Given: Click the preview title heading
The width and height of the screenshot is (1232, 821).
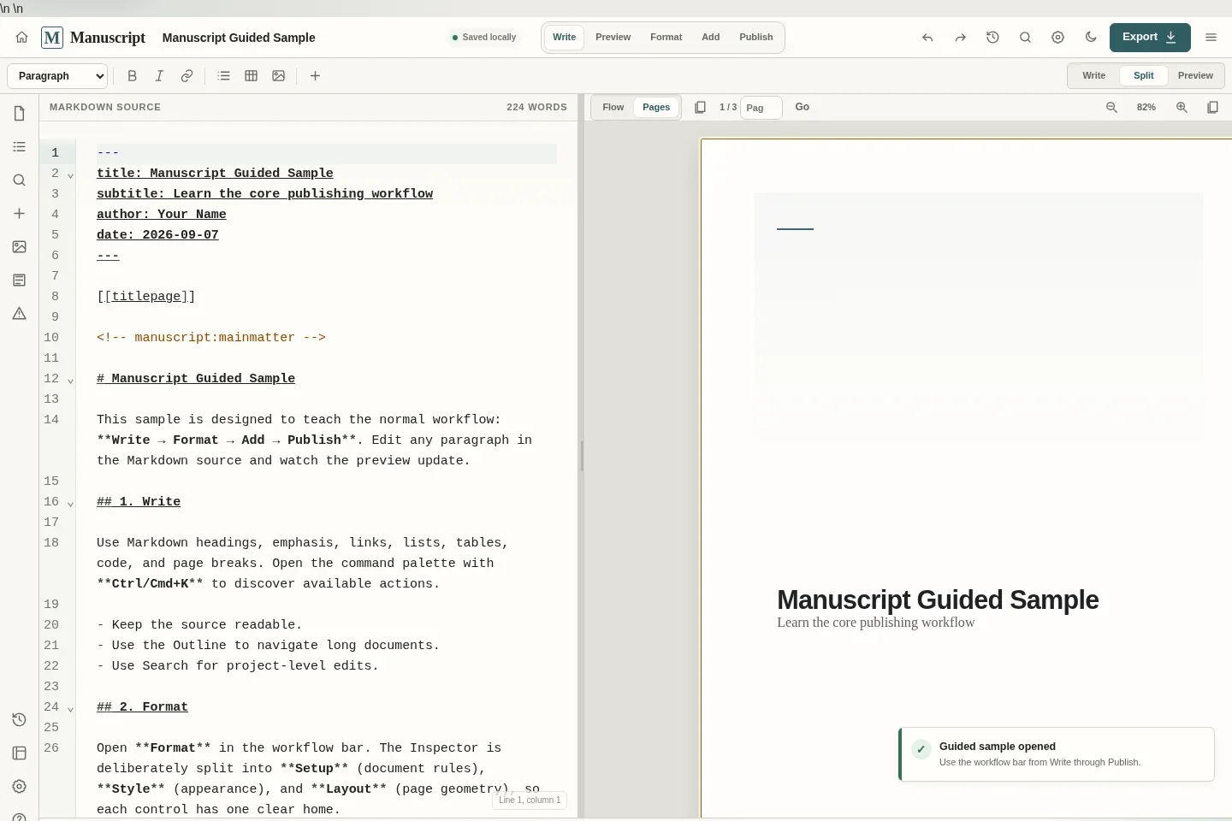Looking at the screenshot, I should coord(938,600).
